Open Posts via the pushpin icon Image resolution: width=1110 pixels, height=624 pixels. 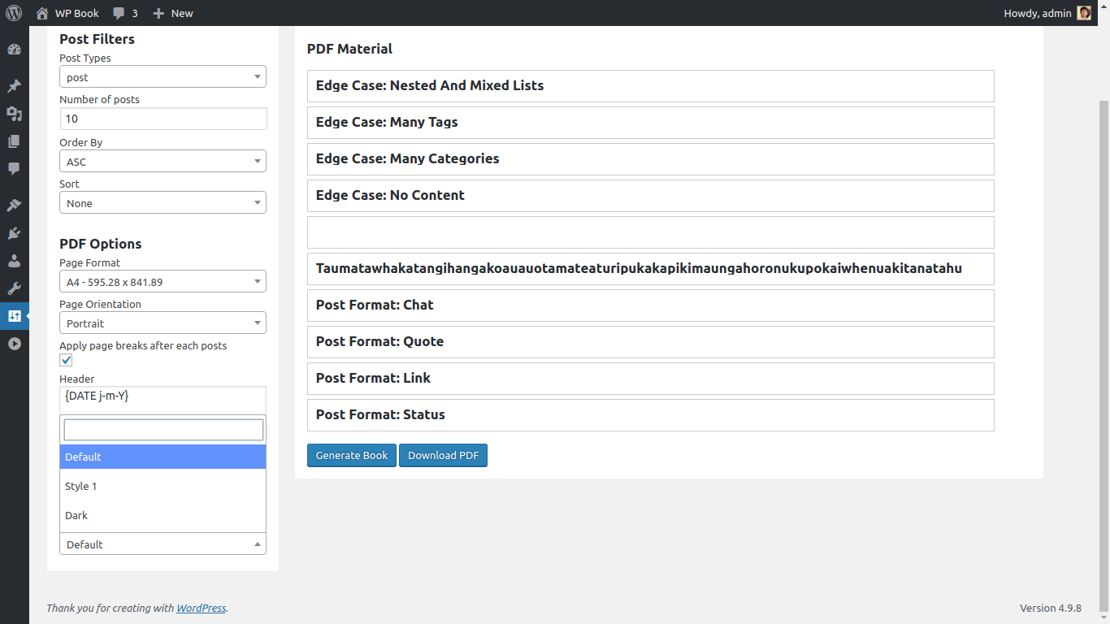pos(14,86)
